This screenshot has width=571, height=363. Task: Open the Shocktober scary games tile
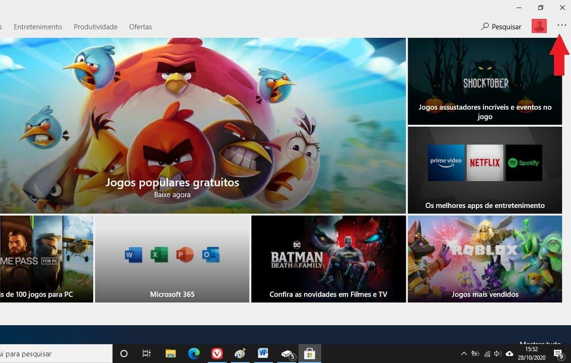[485, 81]
